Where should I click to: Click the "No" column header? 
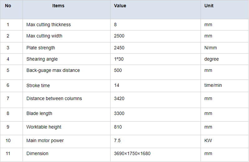(x=8, y=6)
